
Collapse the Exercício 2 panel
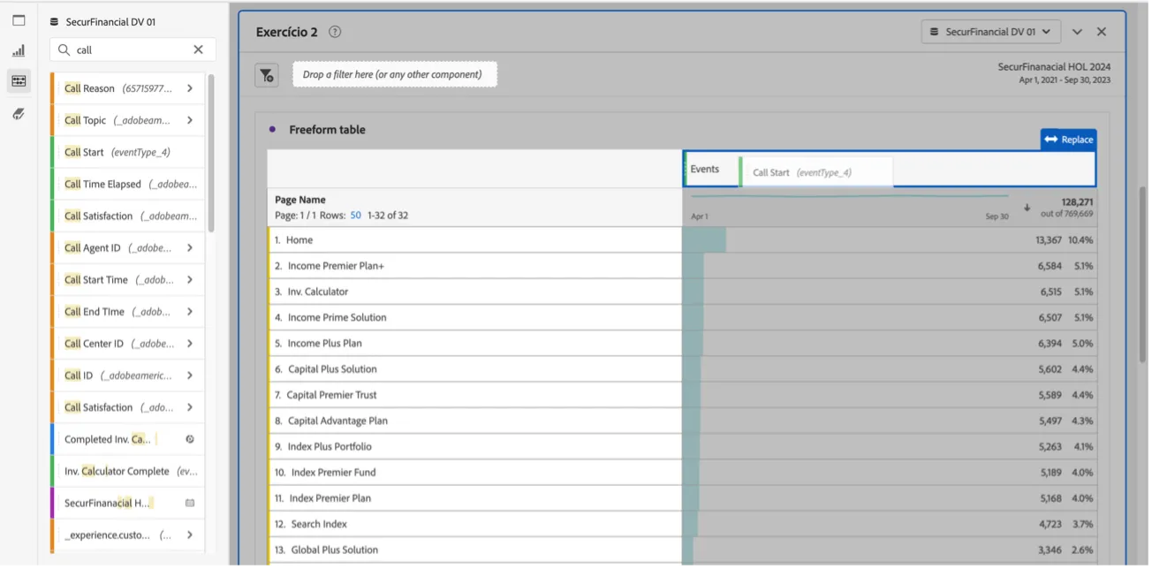point(1077,32)
